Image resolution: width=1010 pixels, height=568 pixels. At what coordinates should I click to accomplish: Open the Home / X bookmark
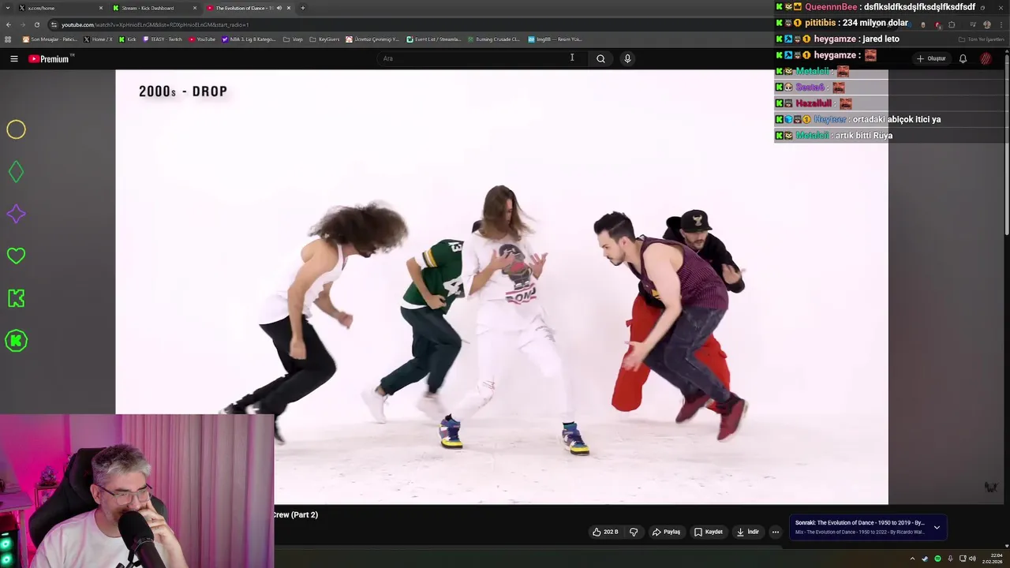click(99, 39)
